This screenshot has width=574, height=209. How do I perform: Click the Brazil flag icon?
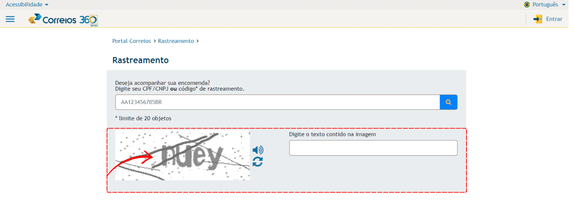(x=527, y=5)
